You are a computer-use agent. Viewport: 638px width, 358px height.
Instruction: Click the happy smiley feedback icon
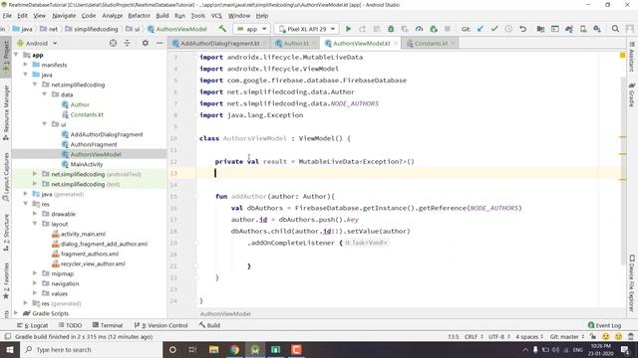[605, 336]
